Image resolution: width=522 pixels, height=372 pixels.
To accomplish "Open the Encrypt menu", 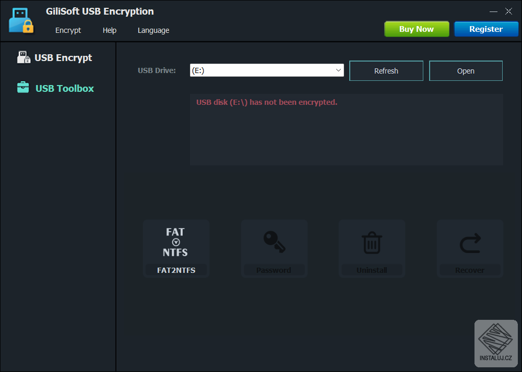I will 68,30.
